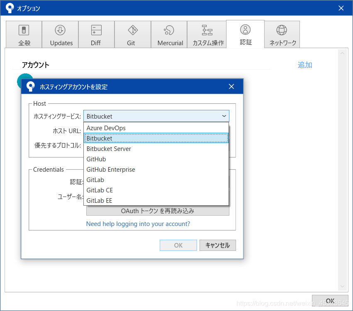Image resolution: width=353 pixels, height=311 pixels.
Task: Select GitHub as hosting service
Action: [156, 159]
